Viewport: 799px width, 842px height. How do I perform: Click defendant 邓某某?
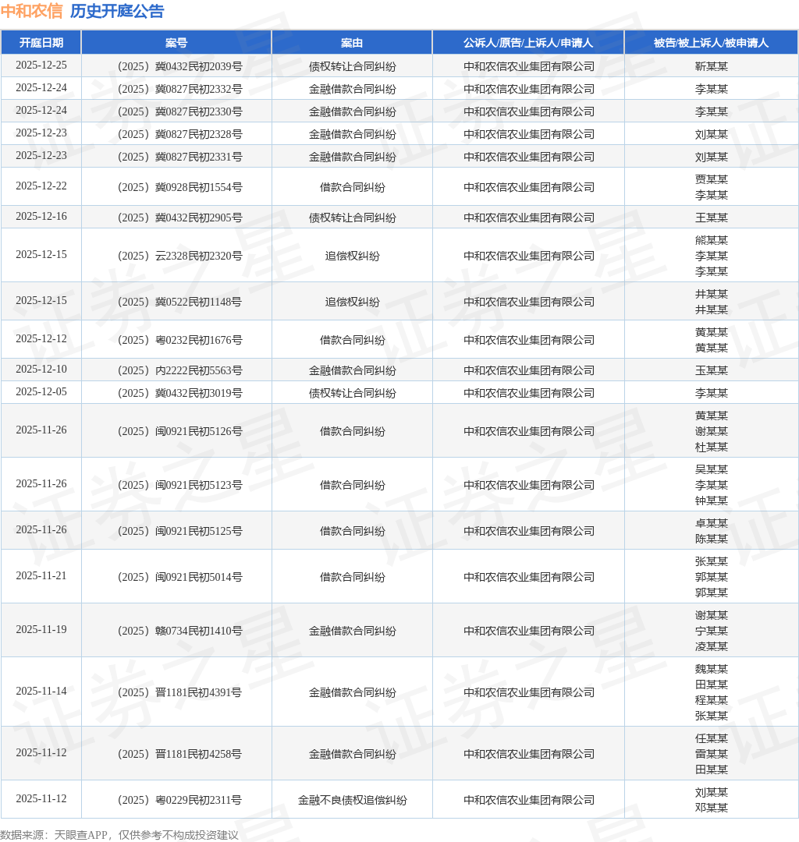click(x=712, y=808)
